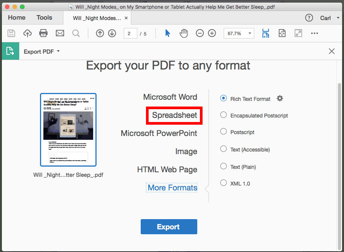Go to next page arrow icon
This screenshot has height=252, width=344.
point(112,33)
